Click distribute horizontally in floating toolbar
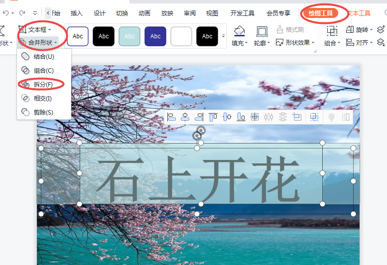This screenshot has width=387, height=265. (x=268, y=117)
